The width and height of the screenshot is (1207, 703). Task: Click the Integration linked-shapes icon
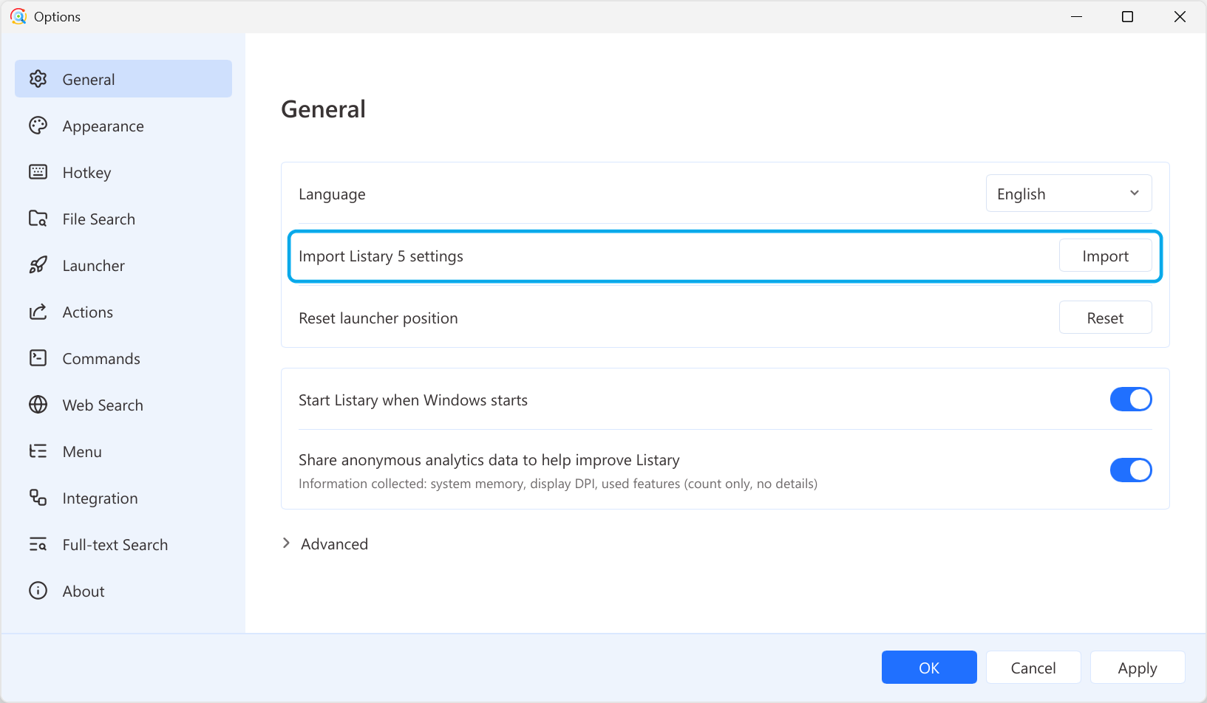tap(38, 498)
